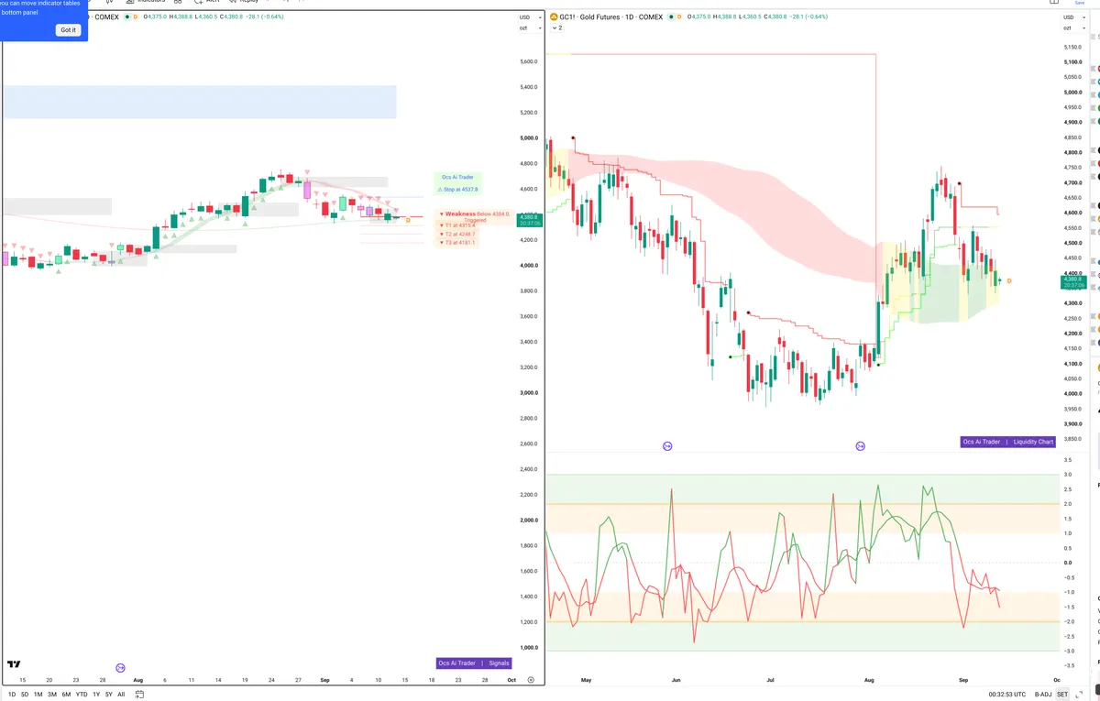
Task: Click the T2 at 4248.7 target label
Action: (457, 234)
